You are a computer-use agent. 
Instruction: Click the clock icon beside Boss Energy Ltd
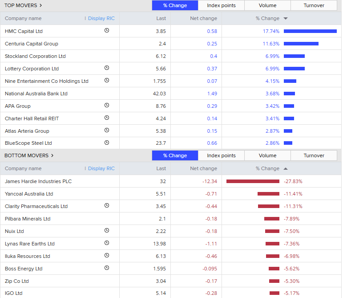[x=107, y=268]
